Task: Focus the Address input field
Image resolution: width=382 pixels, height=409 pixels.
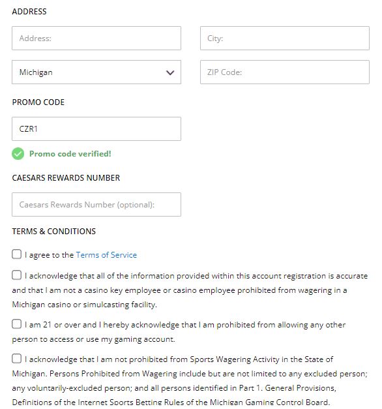Action: (96, 38)
